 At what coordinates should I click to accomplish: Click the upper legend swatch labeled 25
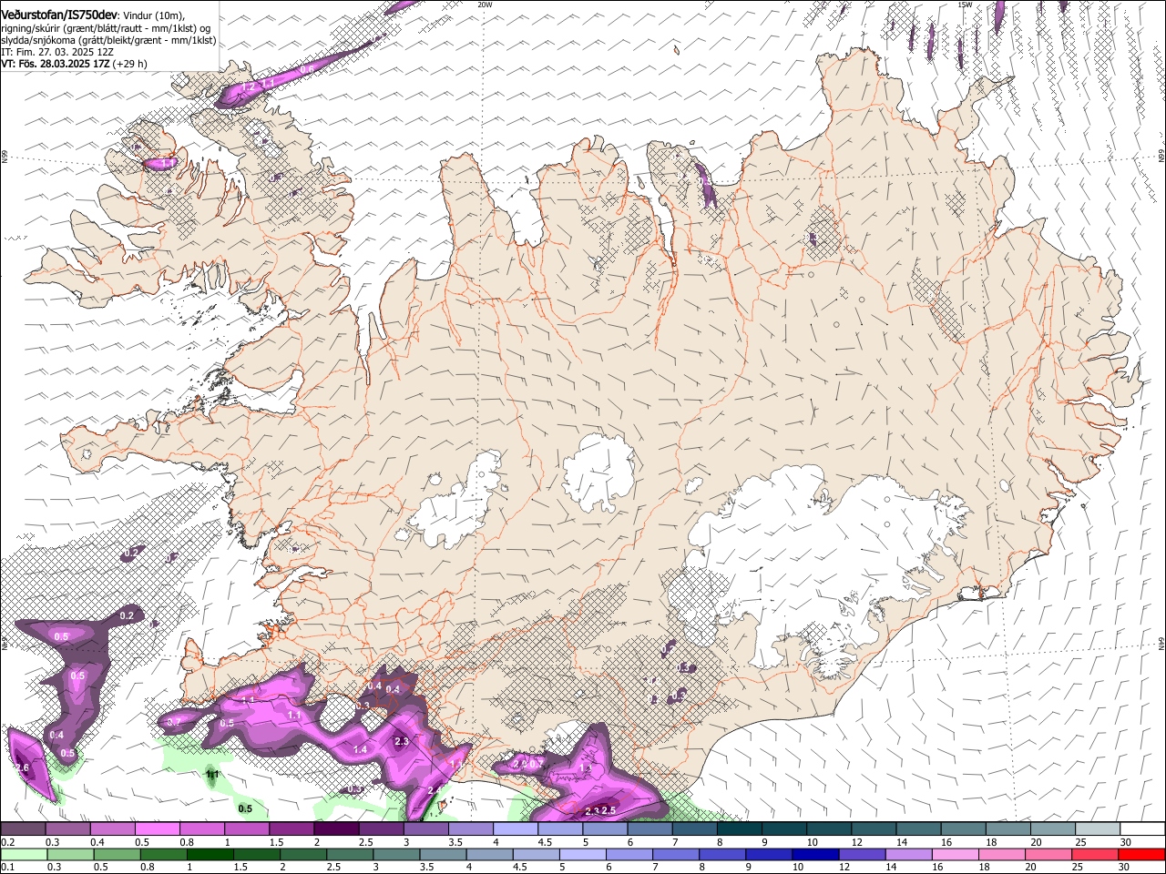tap(1098, 829)
